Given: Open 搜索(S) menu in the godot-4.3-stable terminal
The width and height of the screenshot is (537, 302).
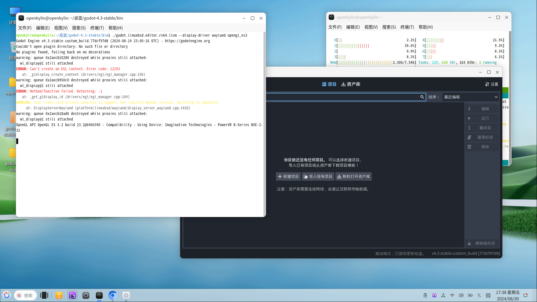Looking at the screenshot, I should click(79, 28).
